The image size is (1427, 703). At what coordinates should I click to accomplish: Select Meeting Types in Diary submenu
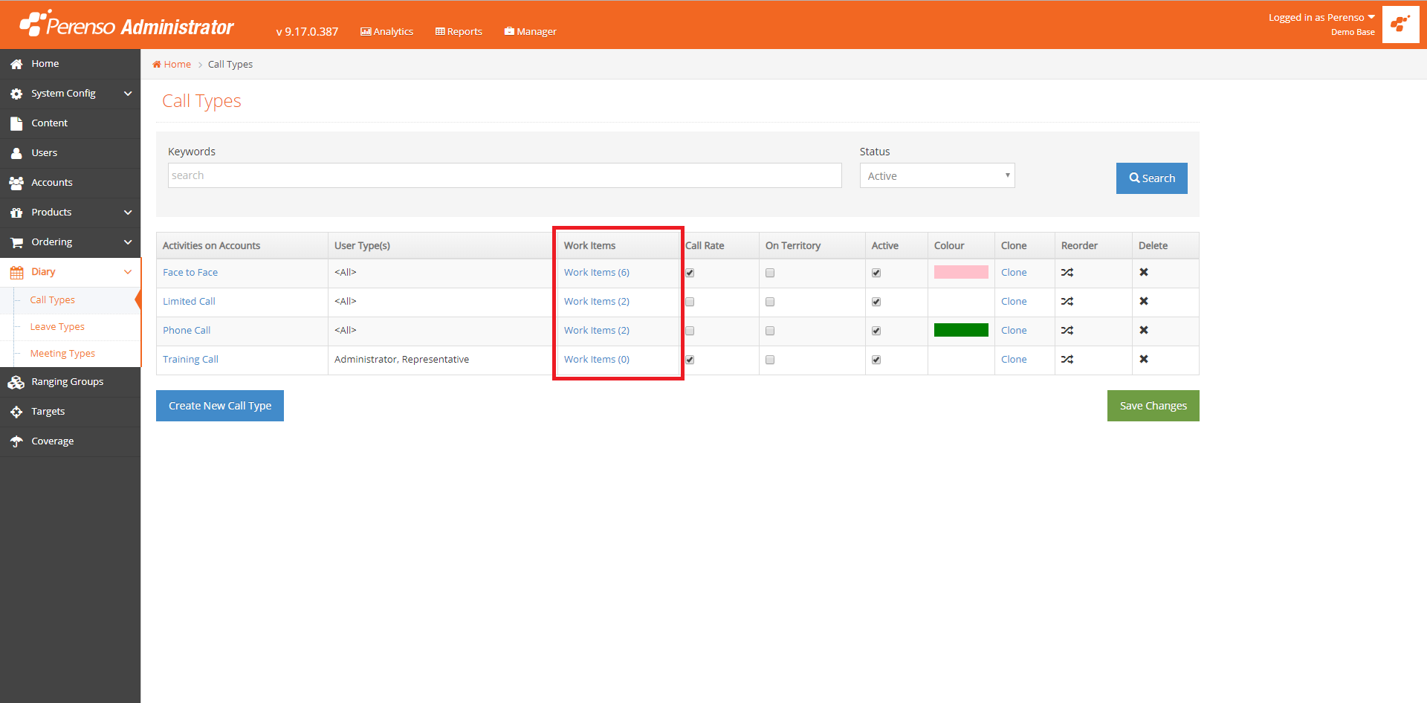point(62,354)
